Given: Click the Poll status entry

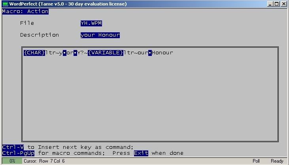Looking at the screenshot, I should 256,161.
